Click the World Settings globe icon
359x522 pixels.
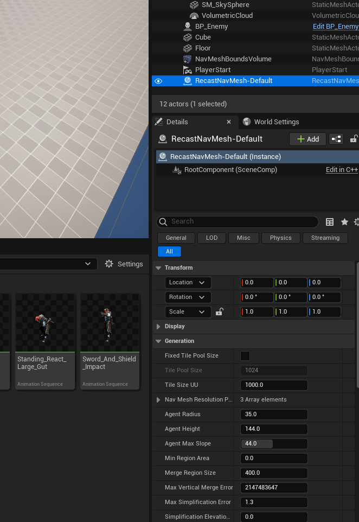[247, 122]
